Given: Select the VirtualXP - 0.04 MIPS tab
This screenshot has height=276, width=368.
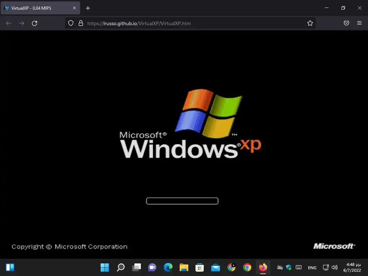Looking at the screenshot, I should coord(40,8).
